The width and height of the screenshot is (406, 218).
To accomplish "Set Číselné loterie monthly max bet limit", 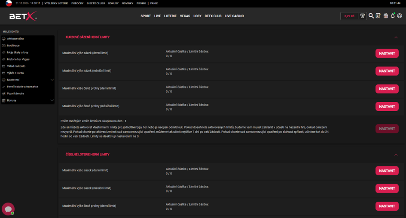I will (x=387, y=188).
